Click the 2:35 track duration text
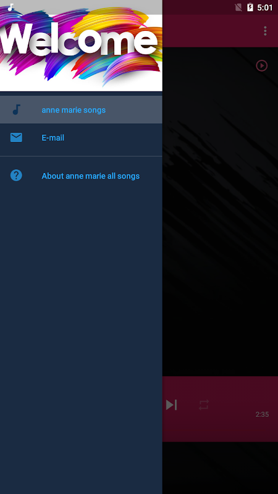The image size is (278, 494). tap(262, 414)
